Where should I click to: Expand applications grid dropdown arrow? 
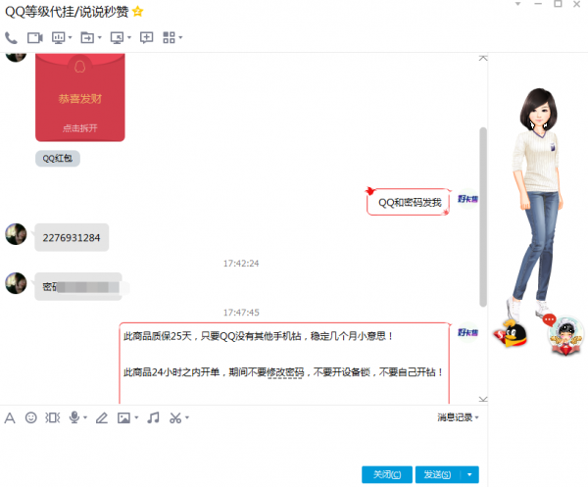click(x=180, y=37)
